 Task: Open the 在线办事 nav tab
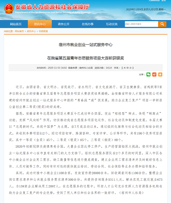tap(88, 24)
